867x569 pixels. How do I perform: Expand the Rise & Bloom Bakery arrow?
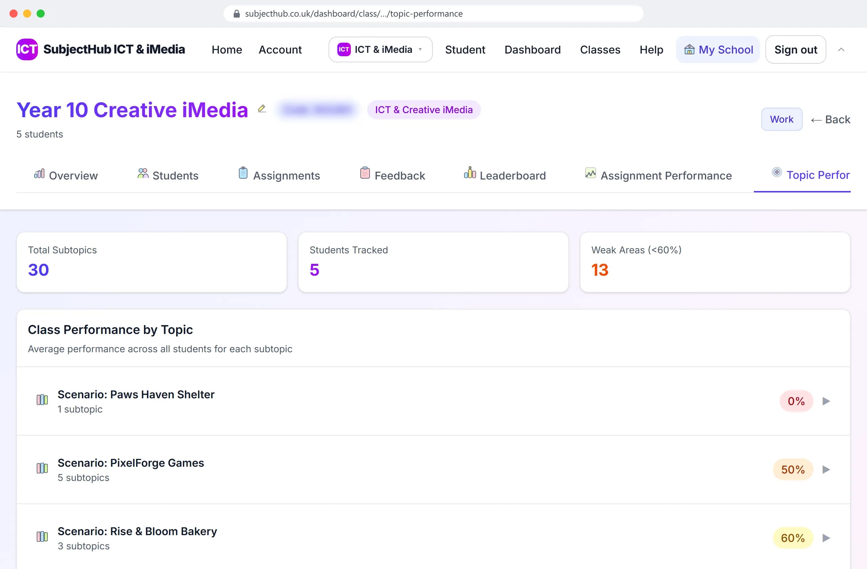[826, 538]
